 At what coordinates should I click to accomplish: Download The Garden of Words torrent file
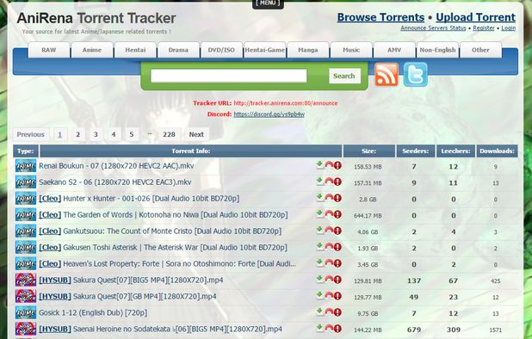coord(319,214)
